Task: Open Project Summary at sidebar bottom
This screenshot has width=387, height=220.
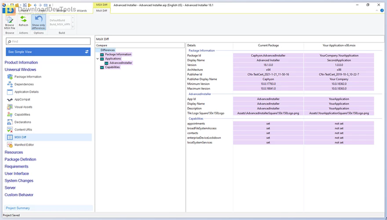Action: coord(48,208)
